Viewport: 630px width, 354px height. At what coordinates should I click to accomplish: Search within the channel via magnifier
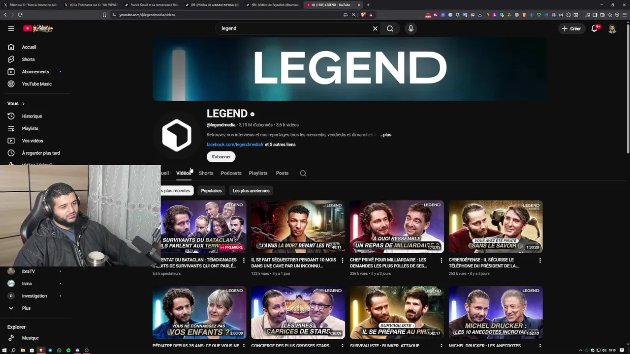point(303,173)
